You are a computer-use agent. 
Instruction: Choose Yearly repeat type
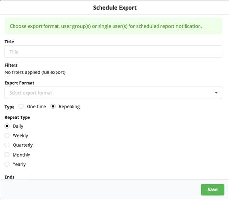(x=7, y=164)
